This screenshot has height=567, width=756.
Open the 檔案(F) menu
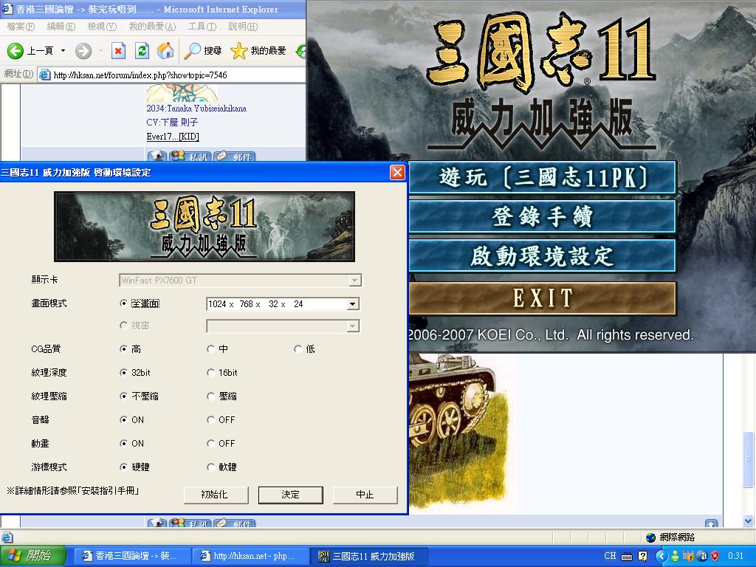tap(21, 27)
